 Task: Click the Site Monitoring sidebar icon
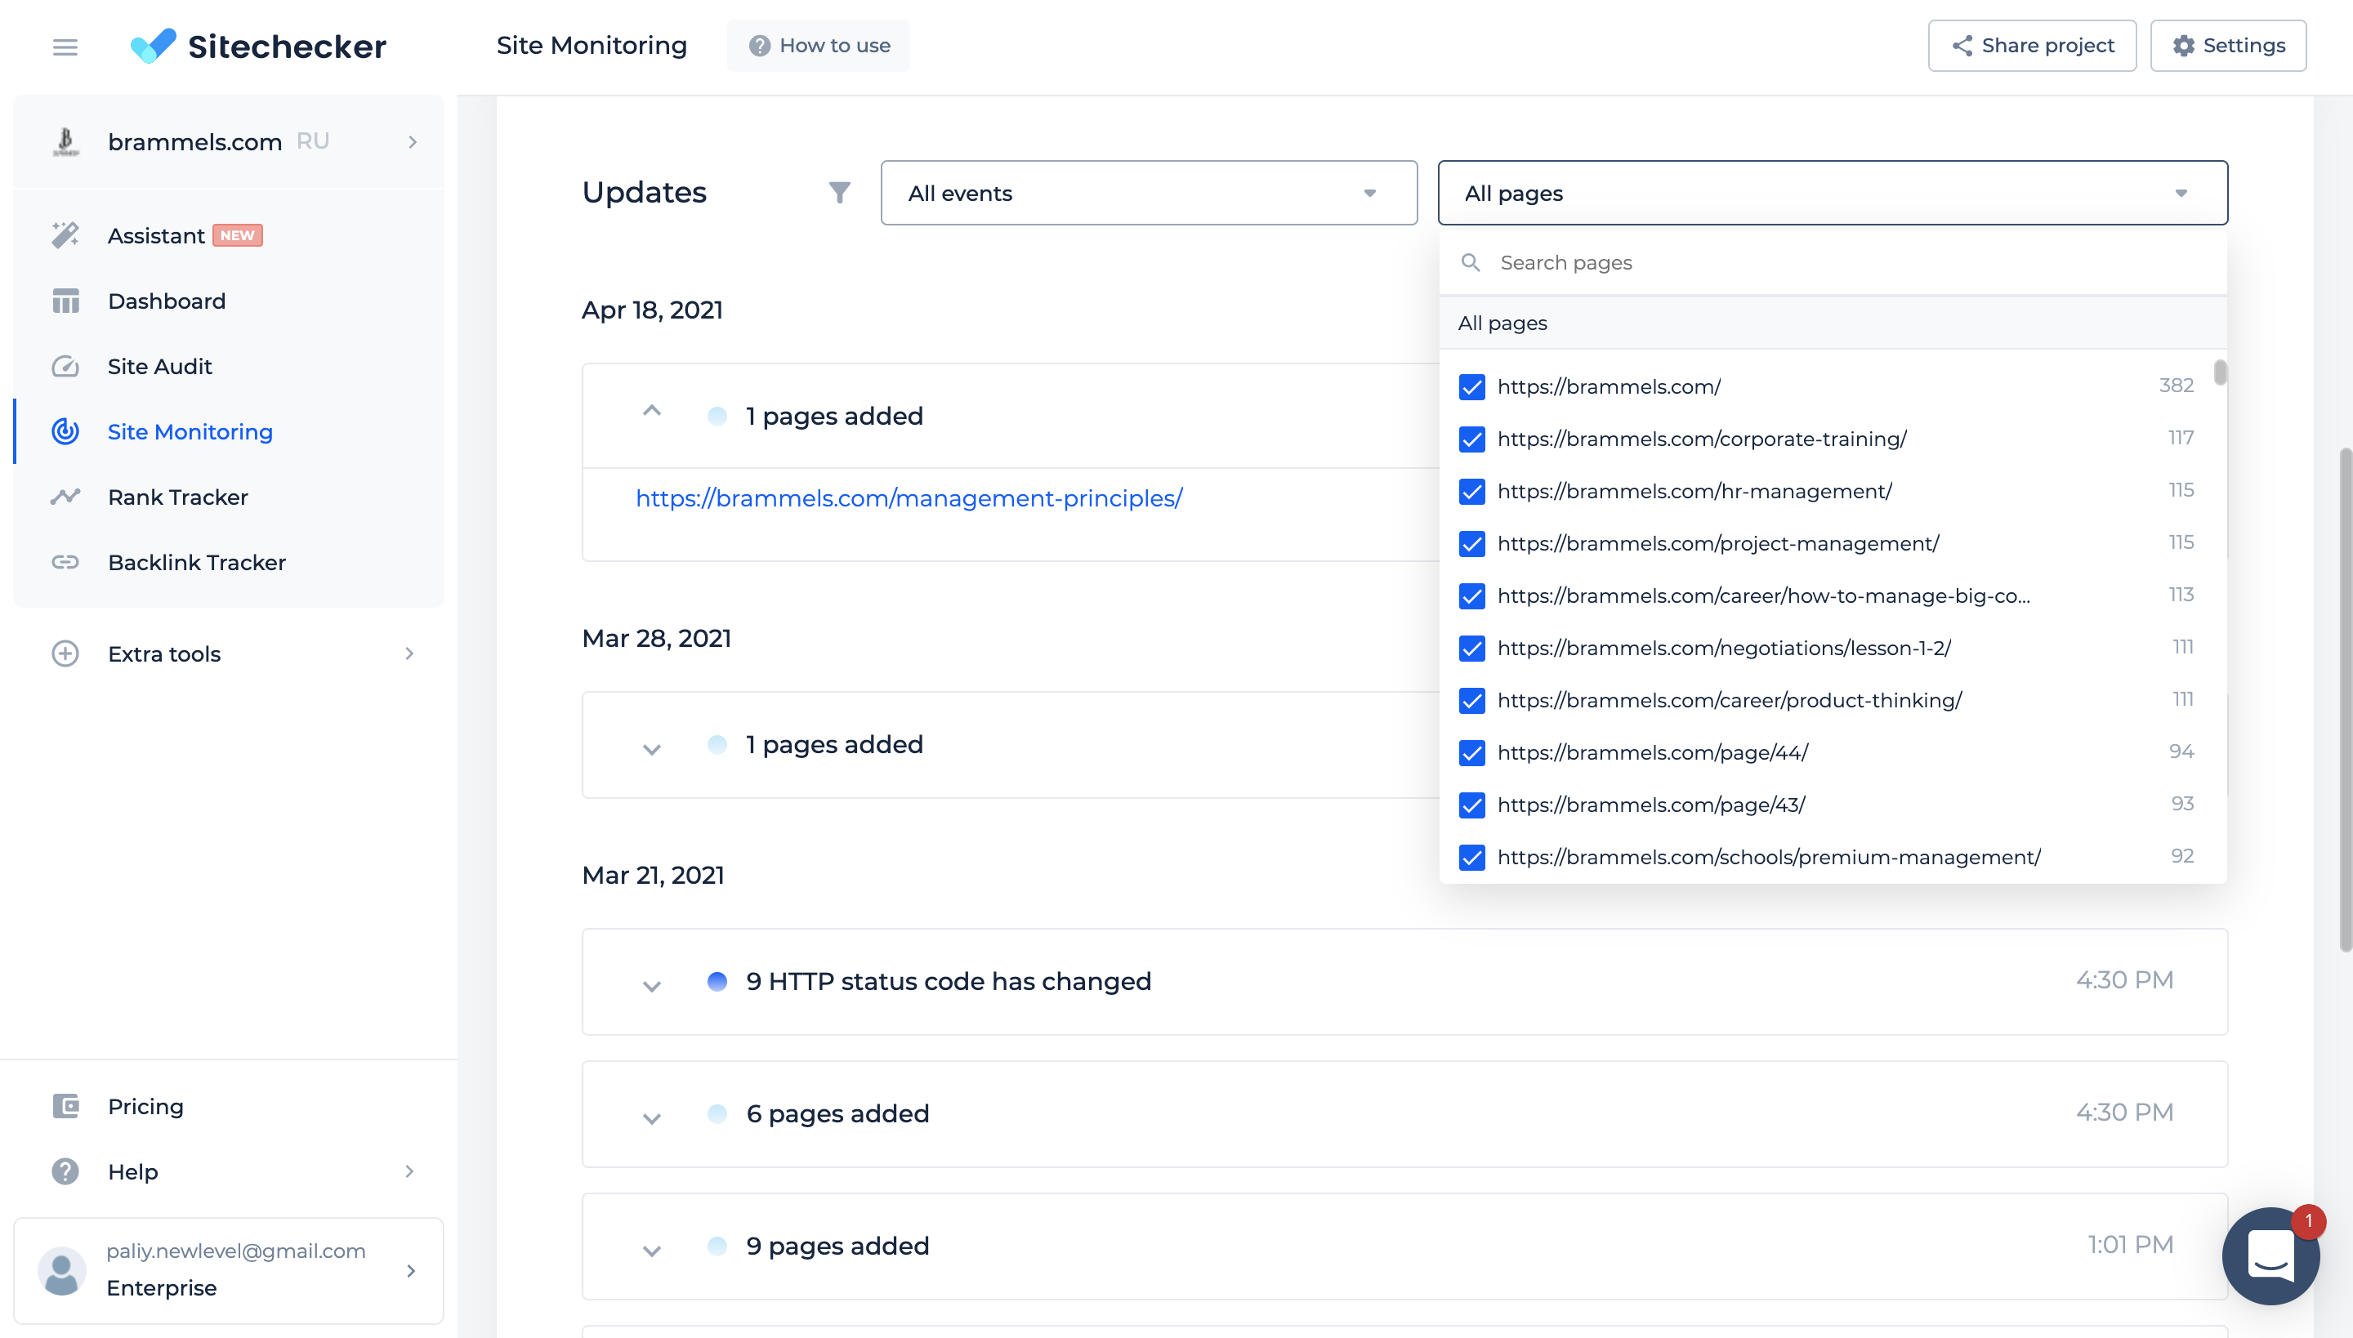coord(65,431)
